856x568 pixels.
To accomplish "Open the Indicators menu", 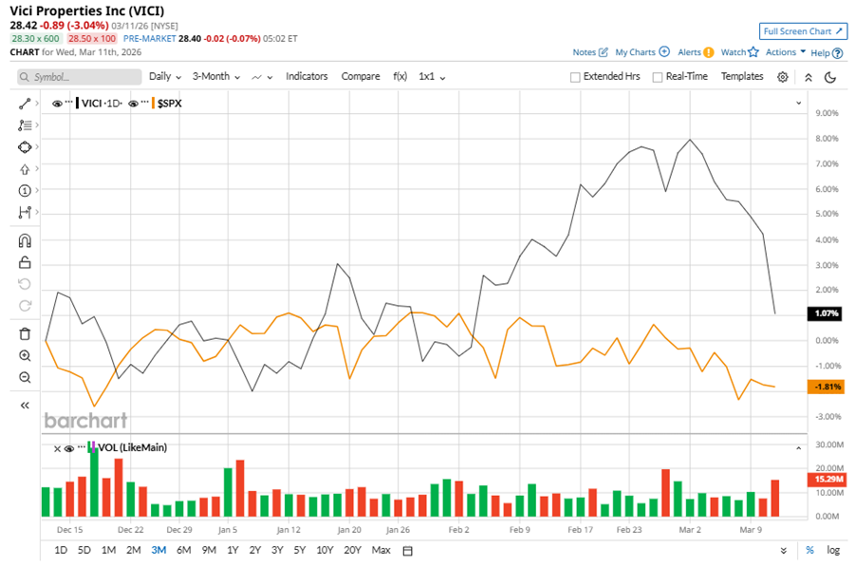I will [307, 76].
